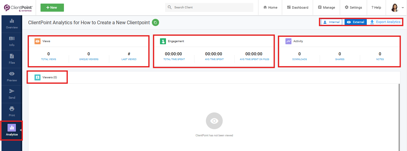
Task: Click the orange Views eye icon
Action: pyautogui.click(x=38, y=41)
